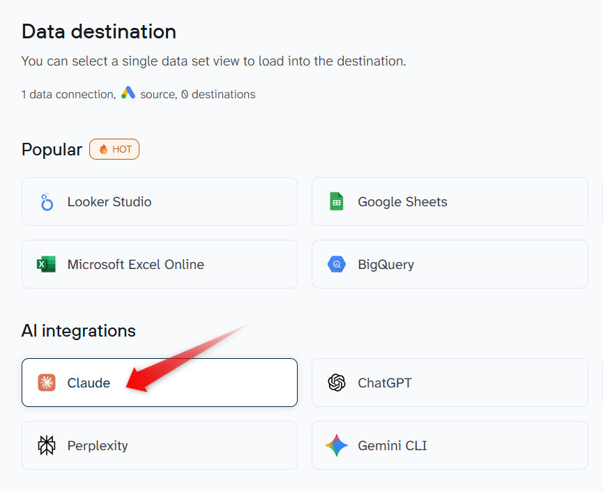Image resolution: width=603 pixels, height=492 pixels.
Task: Click the Google Ads source icon
Action: pyautogui.click(x=128, y=93)
